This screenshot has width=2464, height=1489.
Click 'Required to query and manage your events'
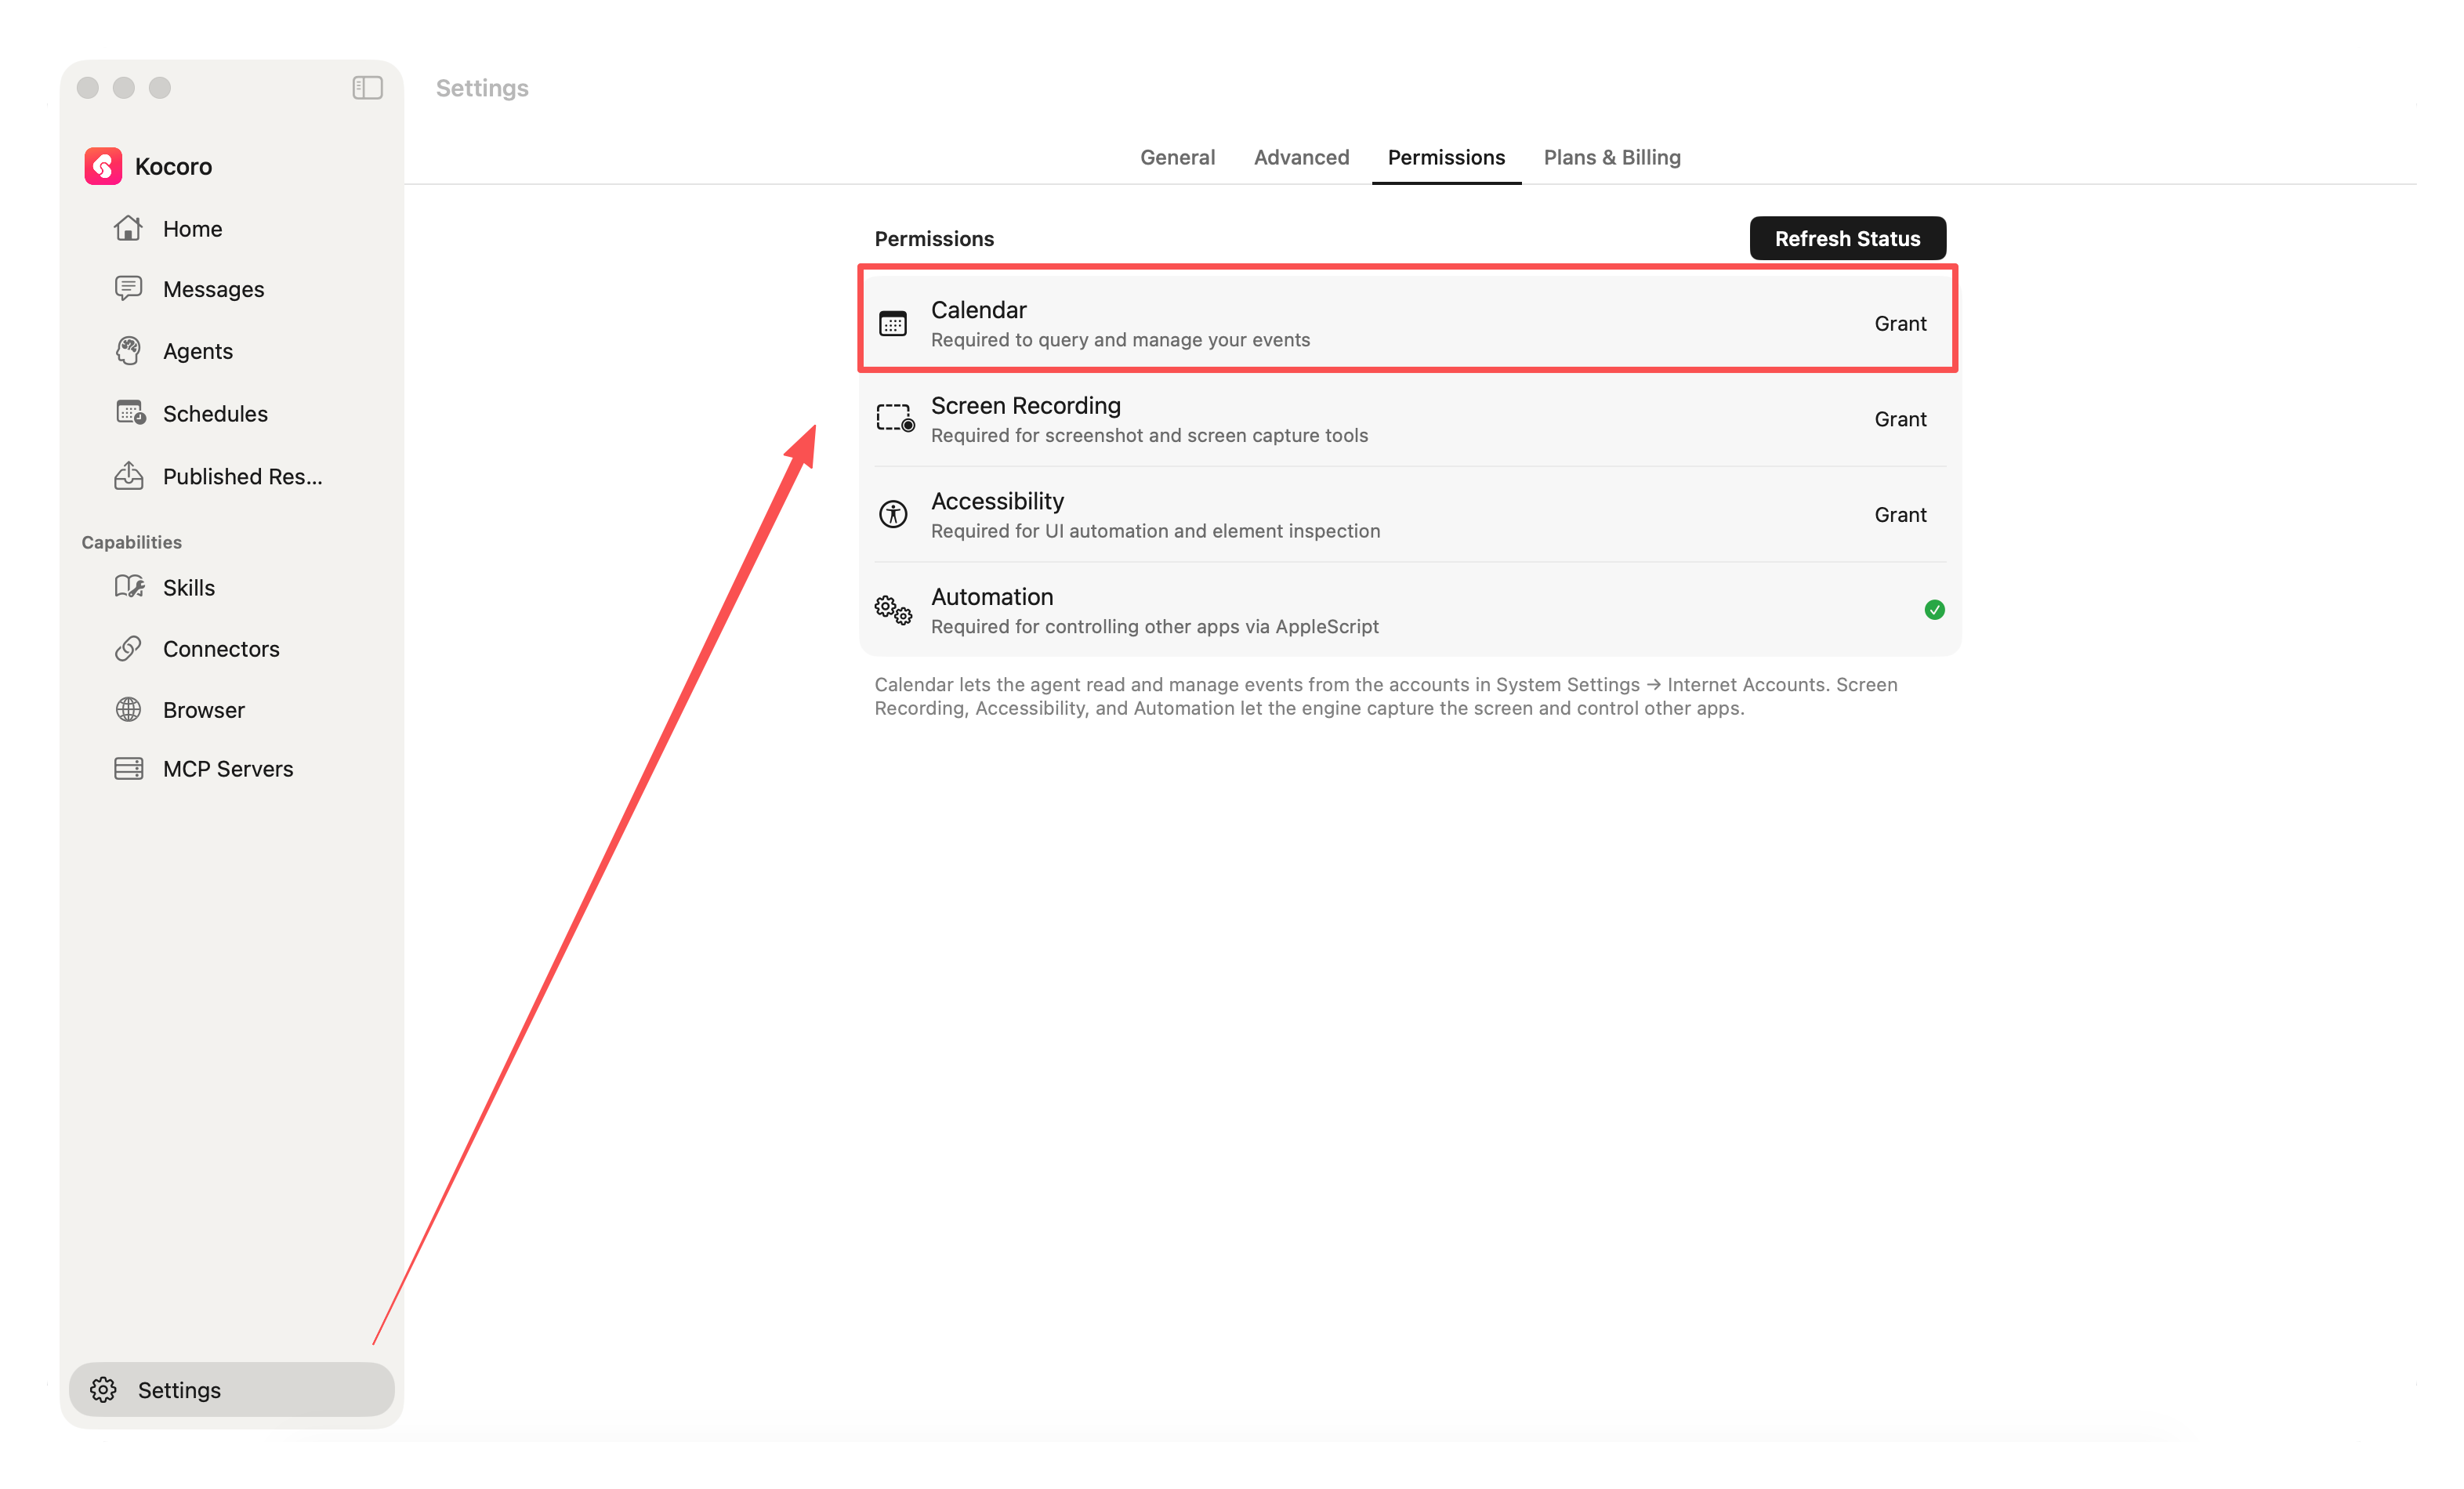tap(1120, 340)
